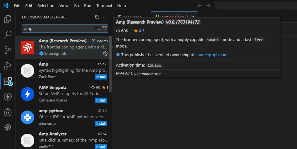Click the Zack Pace Amp placeholder icon
The height and width of the screenshot is (149, 297).
(x=27, y=71)
